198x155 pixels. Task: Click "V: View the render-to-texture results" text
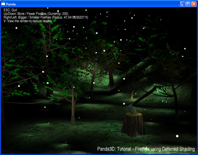pos(27,21)
